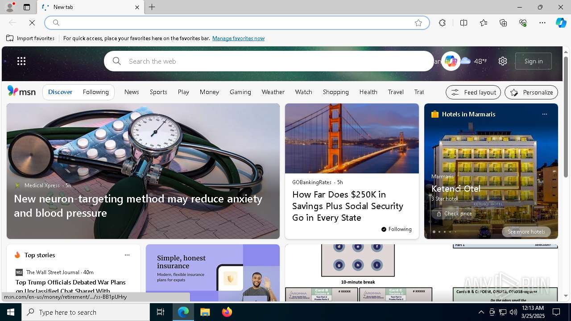This screenshot has height=321, width=571.
Task: Close the New tab tab
Action: (137, 7)
